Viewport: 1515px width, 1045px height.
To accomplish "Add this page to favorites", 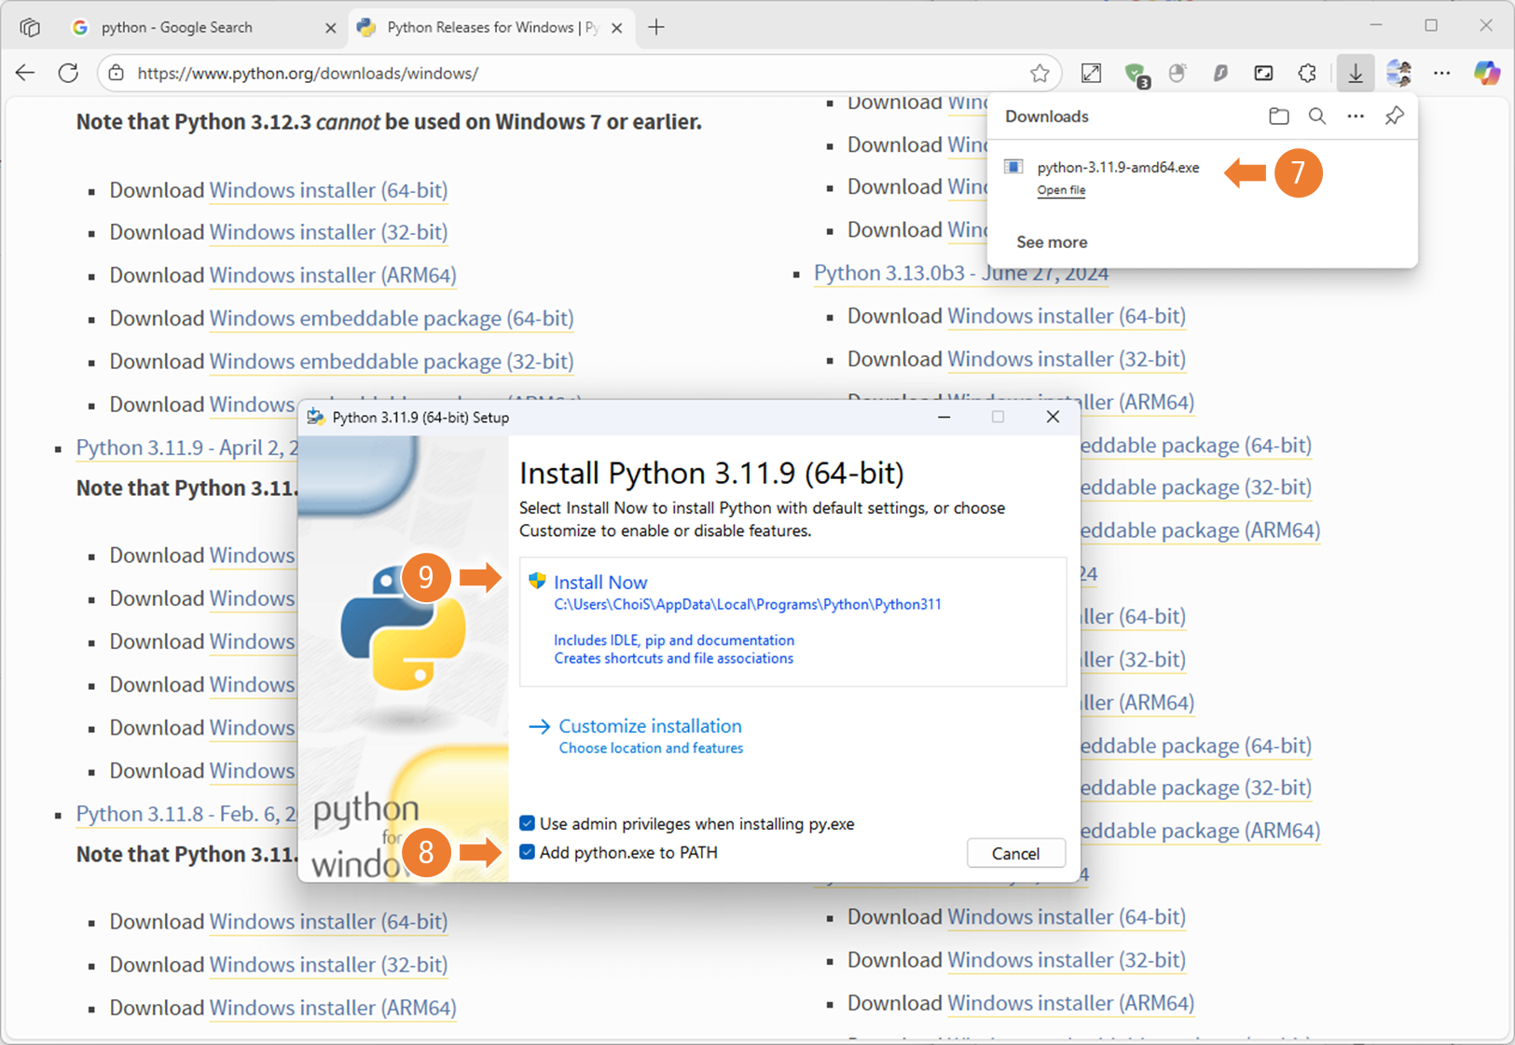I will tap(1040, 73).
